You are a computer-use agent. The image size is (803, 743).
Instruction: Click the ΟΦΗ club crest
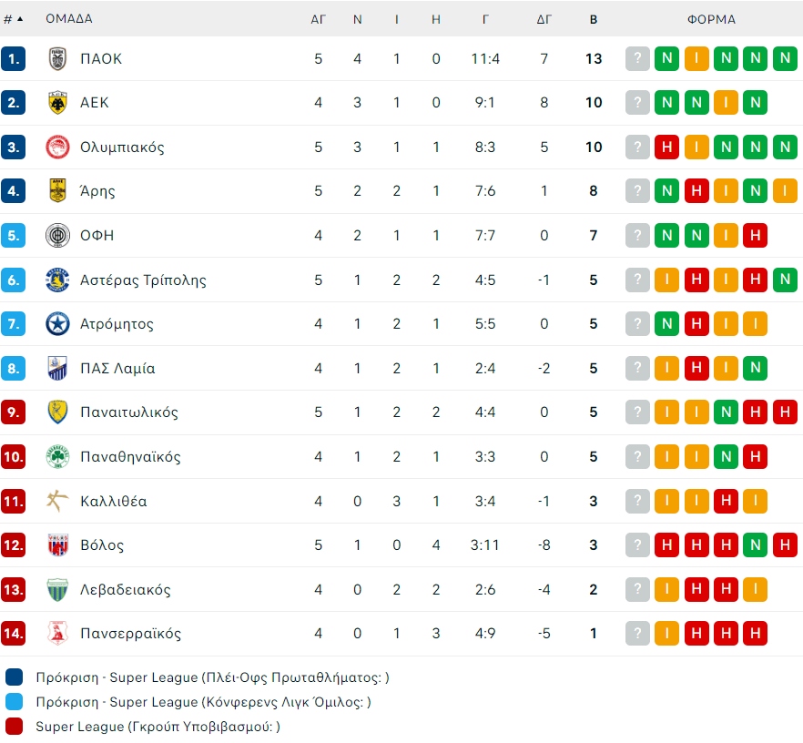coord(58,236)
